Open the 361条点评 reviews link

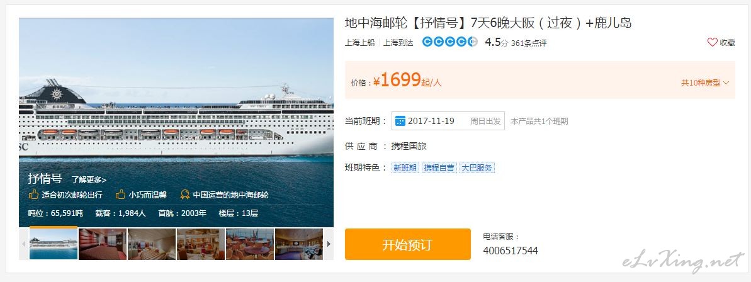(x=528, y=43)
